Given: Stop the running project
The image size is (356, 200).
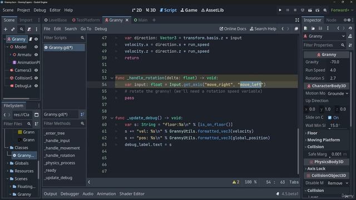Looking at the screenshot, I should pyautogui.click(x=295, y=10).
